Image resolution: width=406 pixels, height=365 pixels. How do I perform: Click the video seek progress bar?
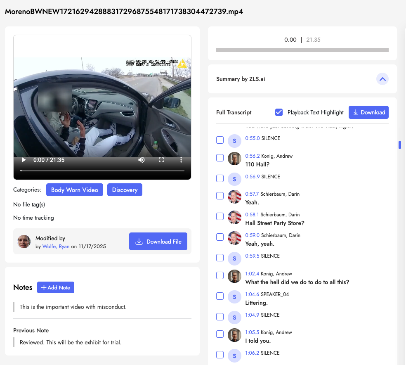[x=102, y=171]
